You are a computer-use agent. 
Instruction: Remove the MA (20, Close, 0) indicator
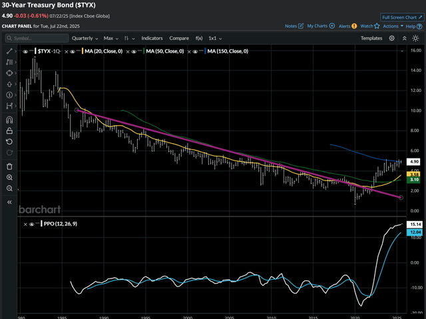coord(67,51)
